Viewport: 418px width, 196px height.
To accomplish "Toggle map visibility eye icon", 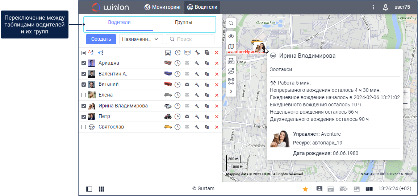I will (x=231, y=36).
